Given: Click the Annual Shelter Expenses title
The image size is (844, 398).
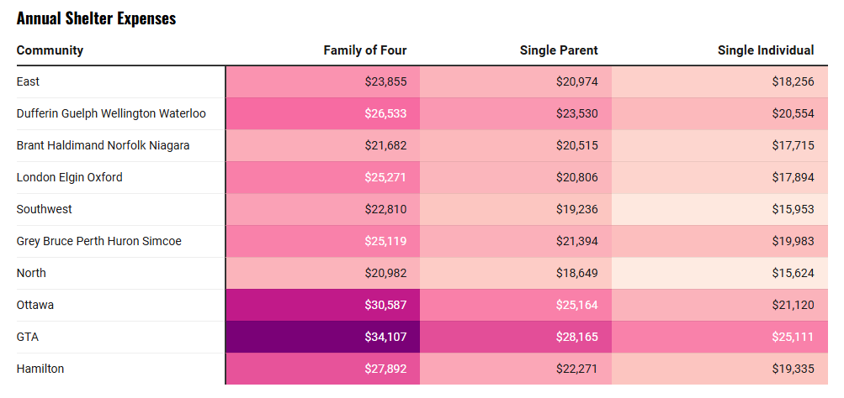Looking at the screenshot, I should point(97,18).
